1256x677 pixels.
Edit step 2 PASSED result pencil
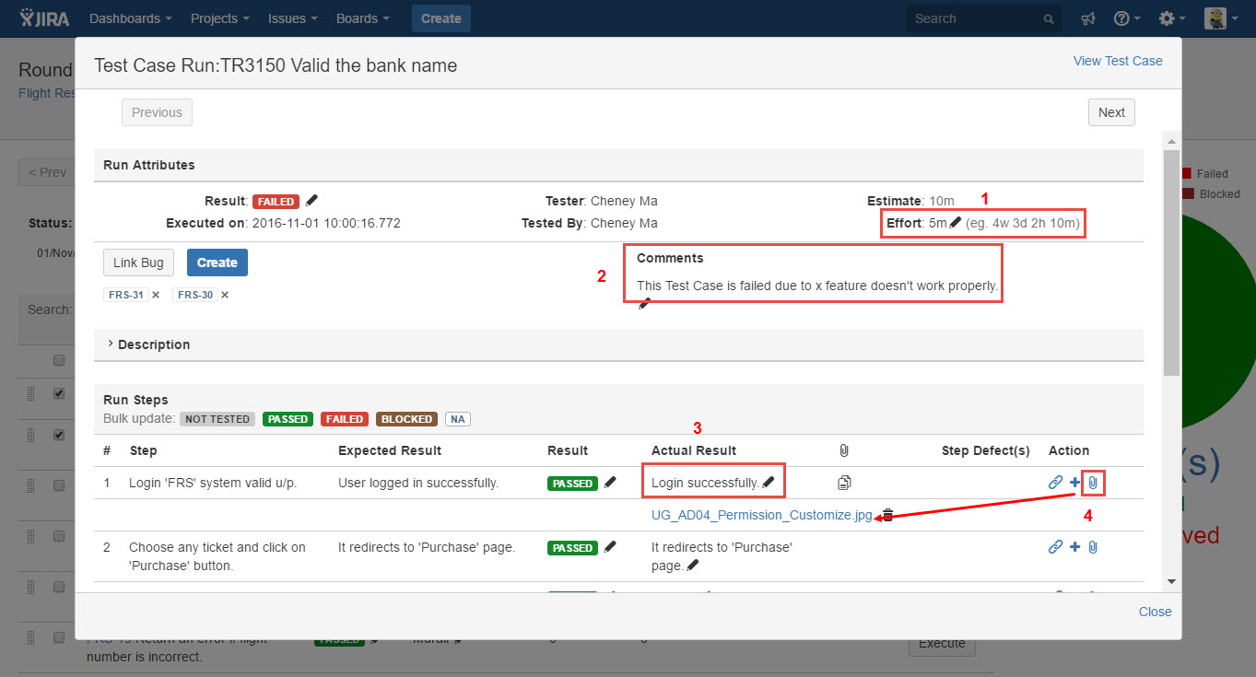coord(609,546)
